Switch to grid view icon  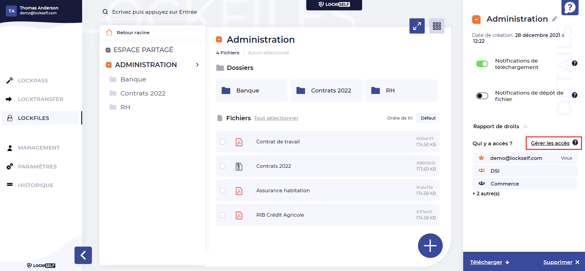click(437, 26)
